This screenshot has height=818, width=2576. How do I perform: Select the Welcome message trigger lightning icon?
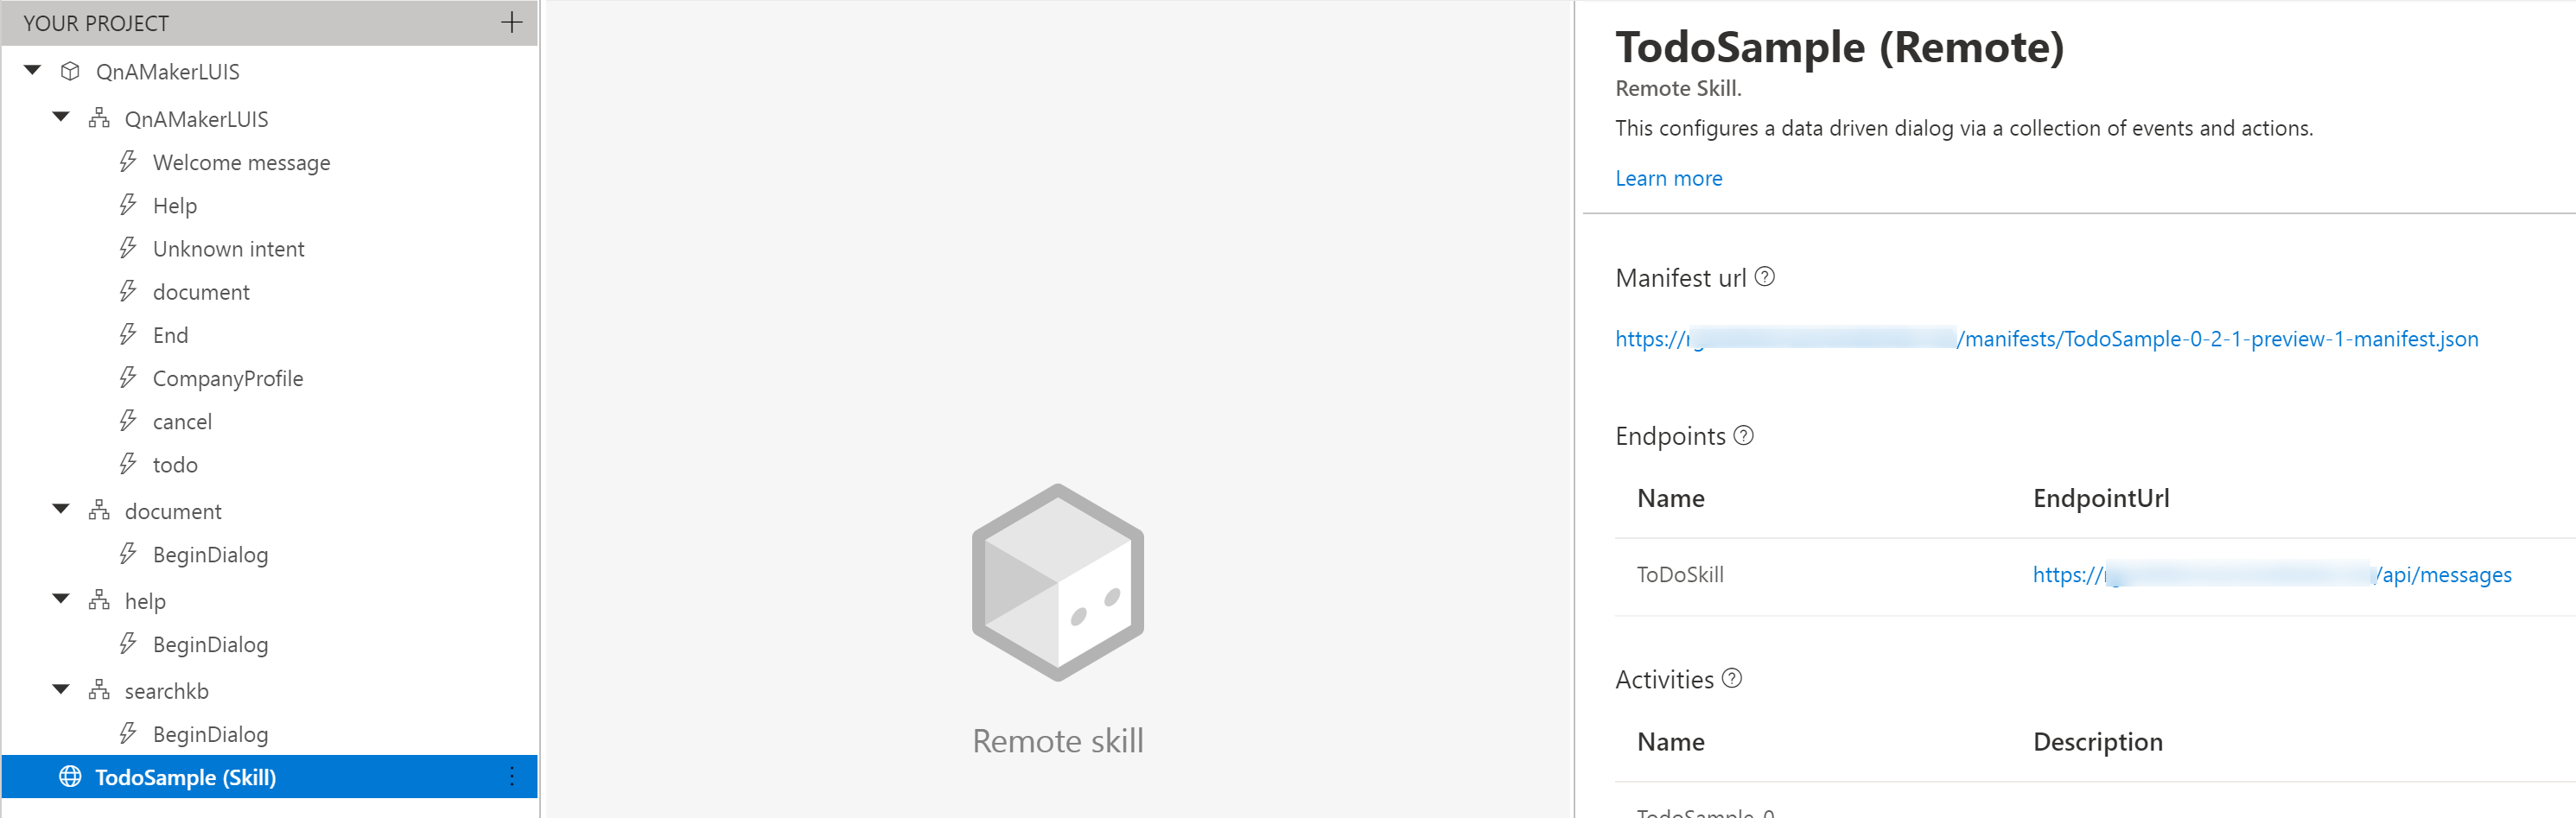(x=128, y=162)
